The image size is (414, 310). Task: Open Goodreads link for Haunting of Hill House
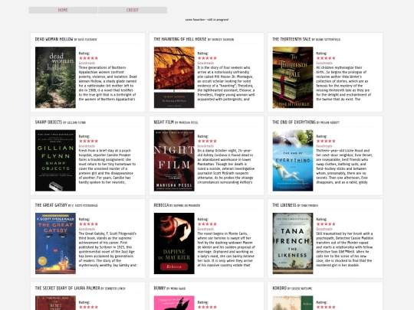205,63
